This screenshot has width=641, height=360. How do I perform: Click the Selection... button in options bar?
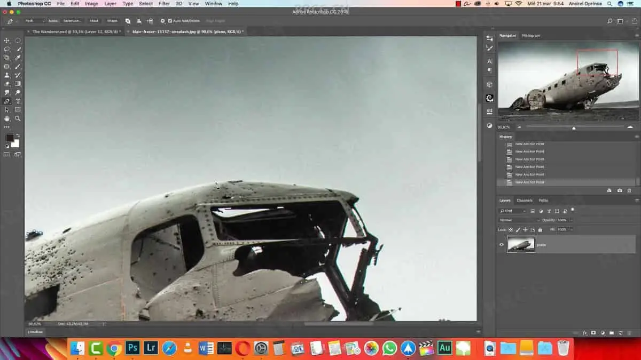tap(72, 21)
